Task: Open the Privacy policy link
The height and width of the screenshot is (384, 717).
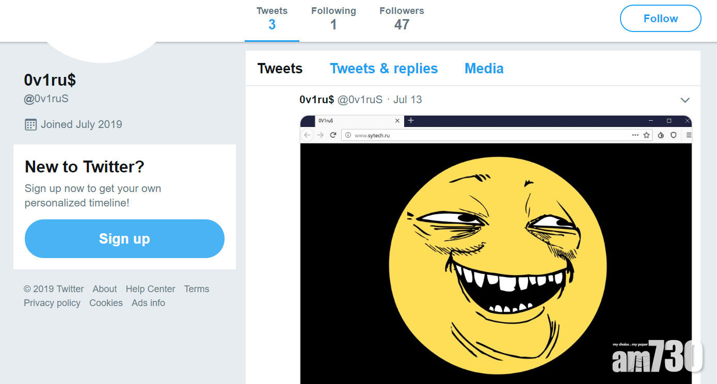Action: [52, 303]
